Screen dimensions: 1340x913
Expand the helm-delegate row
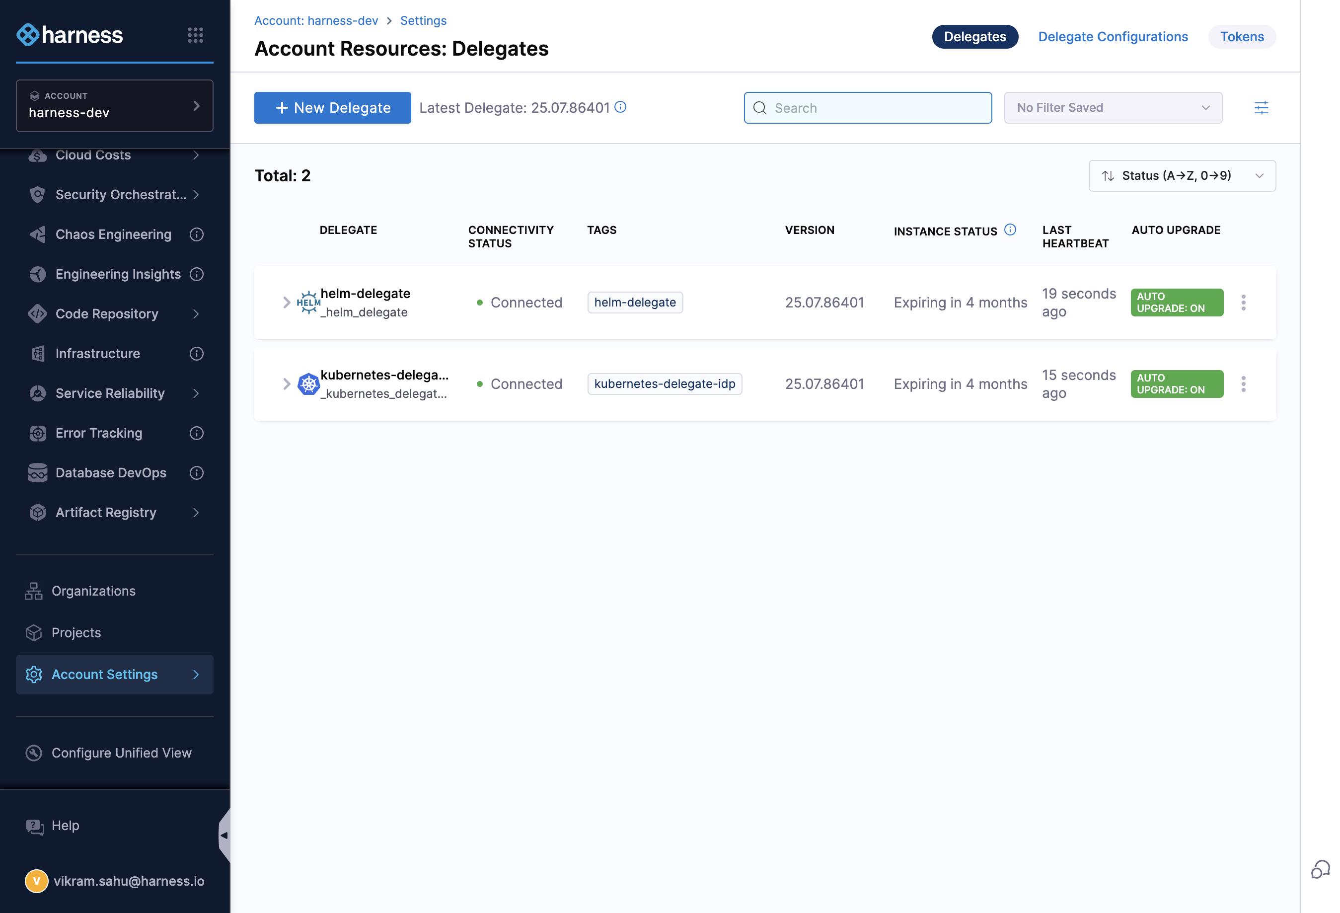(287, 302)
